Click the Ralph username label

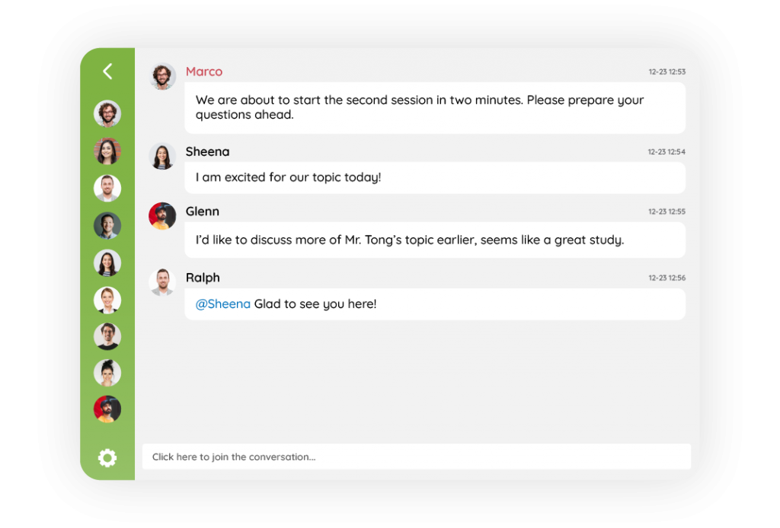click(203, 278)
